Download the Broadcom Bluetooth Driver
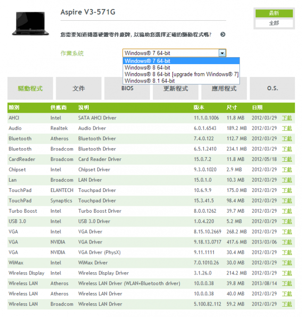This screenshot has height=317, width=302. [287, 149]
